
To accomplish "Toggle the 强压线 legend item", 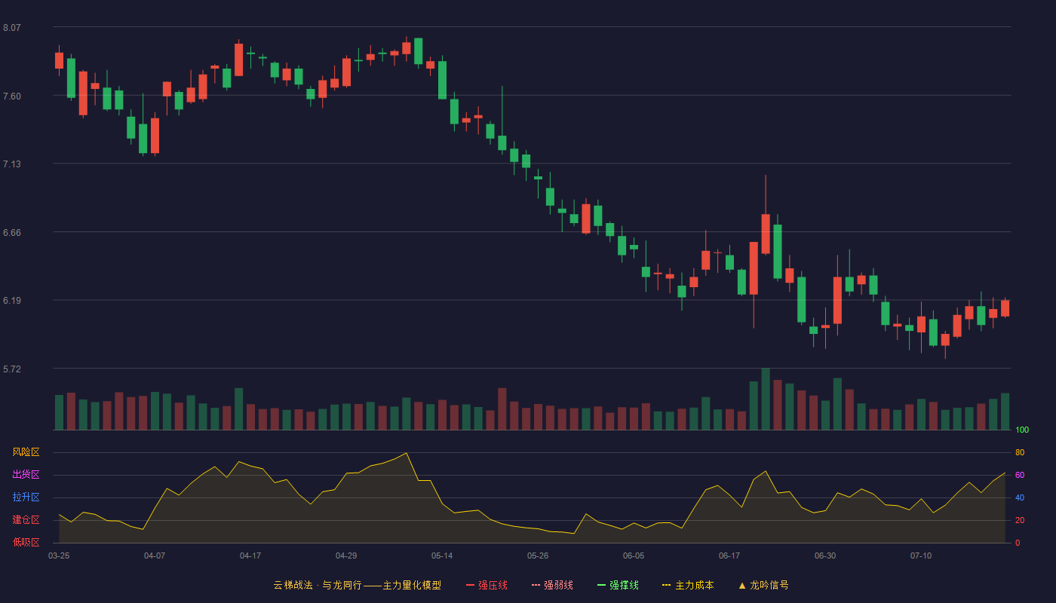I will (x=487, y=585).
